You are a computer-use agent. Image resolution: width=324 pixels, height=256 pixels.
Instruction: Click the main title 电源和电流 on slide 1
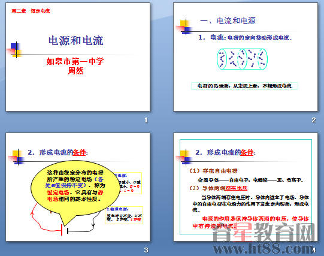(x=76, y=41)
